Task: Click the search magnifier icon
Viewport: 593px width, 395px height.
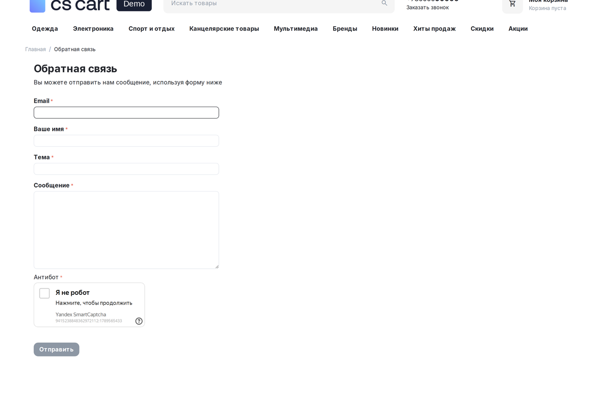Action: (384, 3)
